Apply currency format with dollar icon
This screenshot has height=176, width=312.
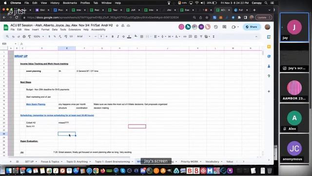(49, 37)
